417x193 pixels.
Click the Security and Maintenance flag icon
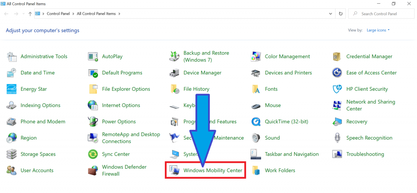pyautogui.click(x=174, y=138)
